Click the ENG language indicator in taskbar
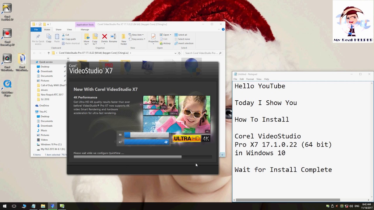Viewport: 374px width, 210px height. click(357, 206)
